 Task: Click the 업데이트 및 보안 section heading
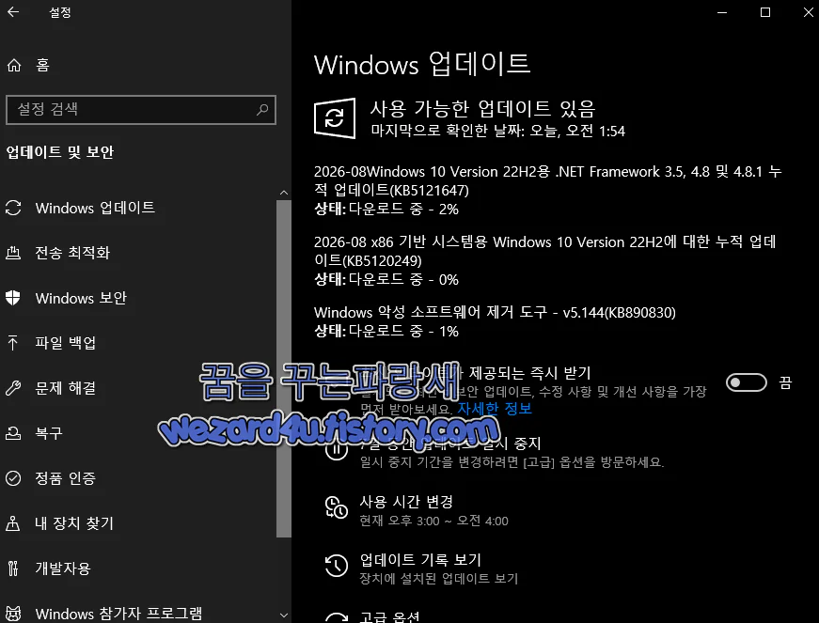(59, 152)
